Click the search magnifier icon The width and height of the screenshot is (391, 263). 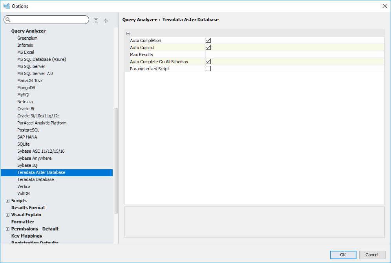click(8, 20)
